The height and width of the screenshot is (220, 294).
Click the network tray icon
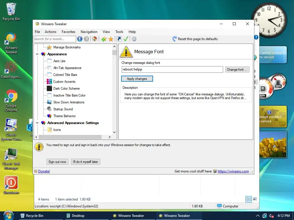coord(264,216)
